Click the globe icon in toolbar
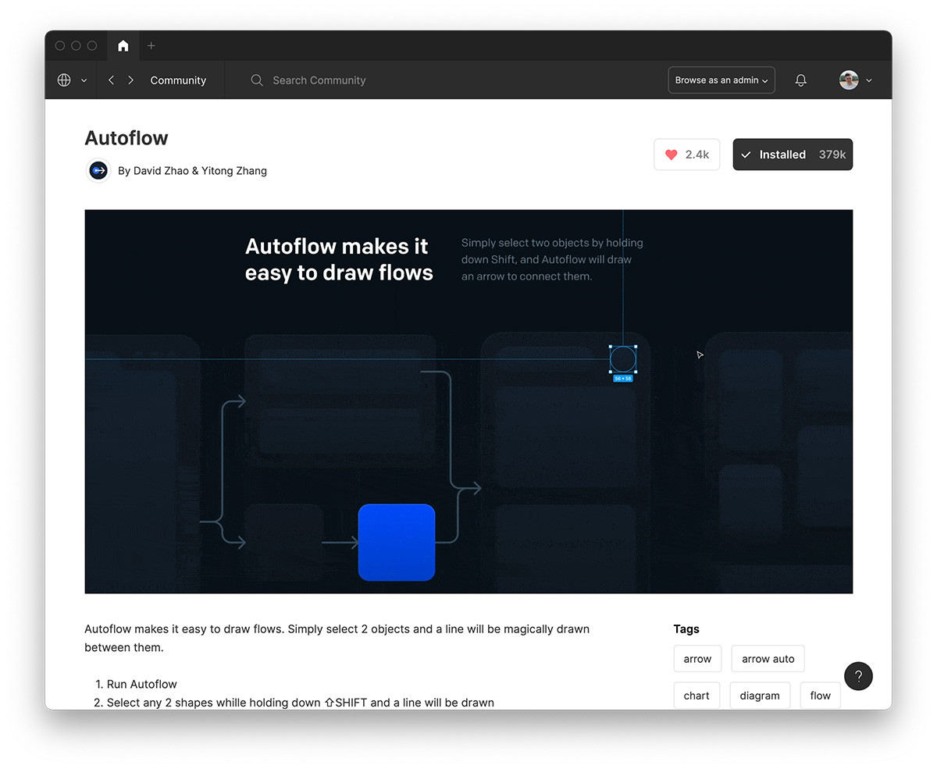The height and width of the screenshot is (769, 937). [x=64, y=80]
